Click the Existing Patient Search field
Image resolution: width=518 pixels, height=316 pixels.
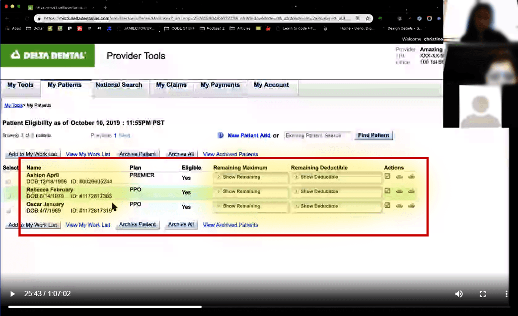(317, 135)
